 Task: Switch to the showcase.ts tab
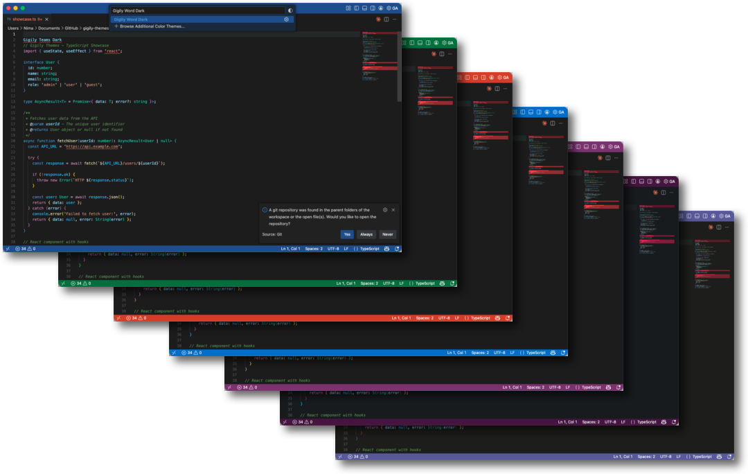(24, 19)
